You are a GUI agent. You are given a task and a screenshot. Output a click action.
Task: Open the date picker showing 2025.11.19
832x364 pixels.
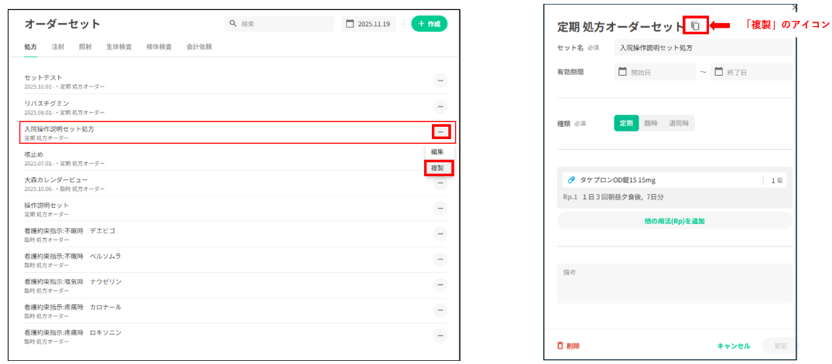pyautogui.click(x=368, y=24)
